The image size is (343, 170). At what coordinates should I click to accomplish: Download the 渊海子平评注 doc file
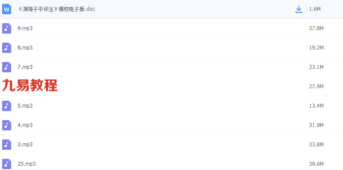point(299,9)
